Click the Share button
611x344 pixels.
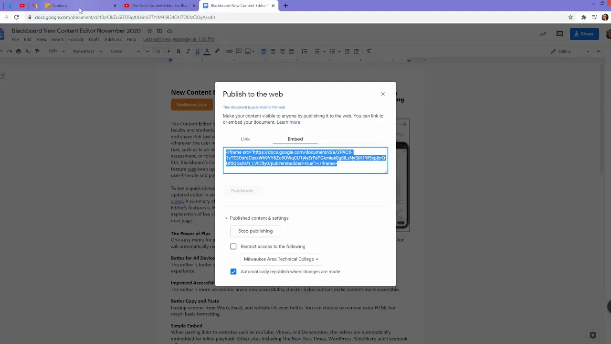[584, 34]
